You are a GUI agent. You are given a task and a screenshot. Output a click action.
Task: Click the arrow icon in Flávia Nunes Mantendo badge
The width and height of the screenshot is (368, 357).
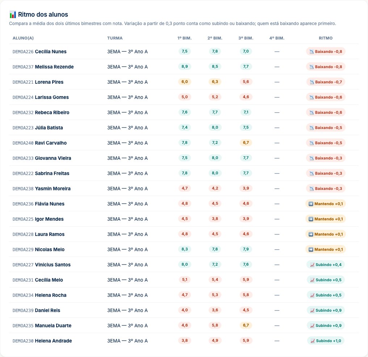pos(311,204)
